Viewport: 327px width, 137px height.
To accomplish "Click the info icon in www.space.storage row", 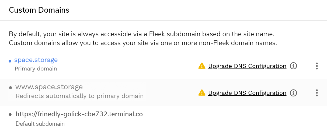I will pos(293,93).
